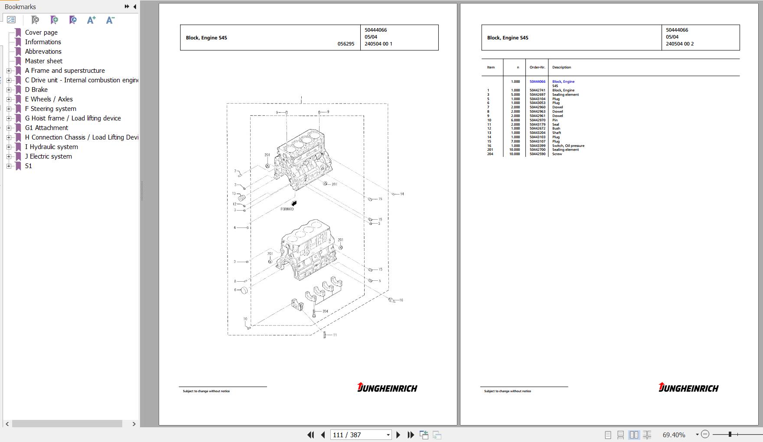Collapse the Bookmarks panel with the left arrow
Image resolution: width=763 pixels, height=442 pixels.
pos(134,6)
